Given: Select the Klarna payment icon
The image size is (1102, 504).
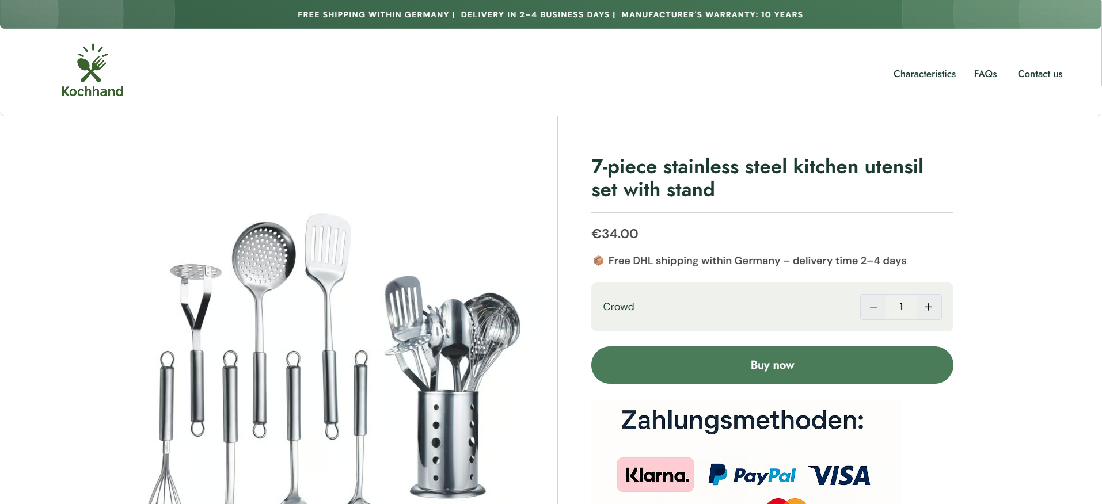Looking at the screenshot, I should (655, 475).
